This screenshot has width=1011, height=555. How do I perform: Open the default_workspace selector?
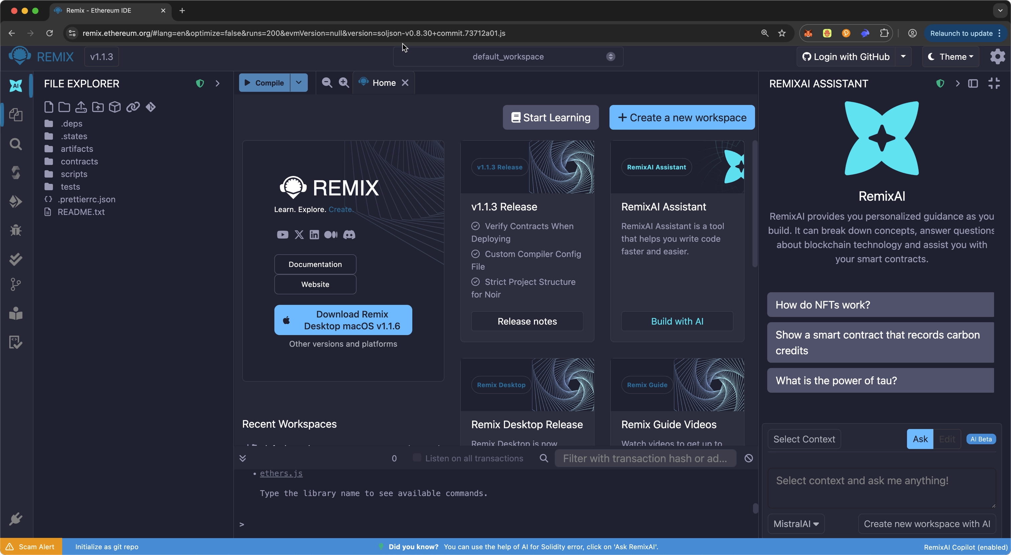click(508, 57)
